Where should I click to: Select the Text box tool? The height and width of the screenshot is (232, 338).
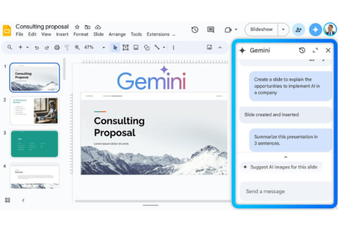125,47
